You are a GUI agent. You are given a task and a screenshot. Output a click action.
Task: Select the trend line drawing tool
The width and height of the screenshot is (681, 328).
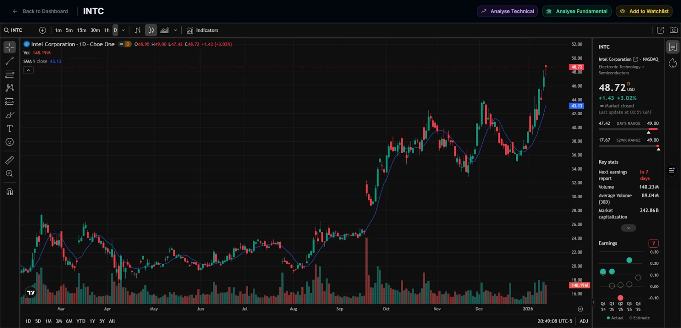(x=9, y=61)
